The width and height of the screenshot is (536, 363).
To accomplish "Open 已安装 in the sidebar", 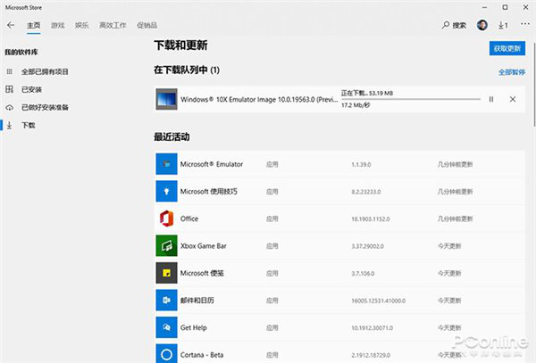I will point(31,89).
